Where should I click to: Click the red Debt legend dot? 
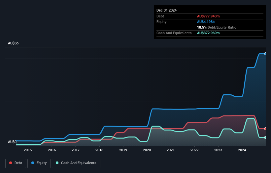click(11, 163)
